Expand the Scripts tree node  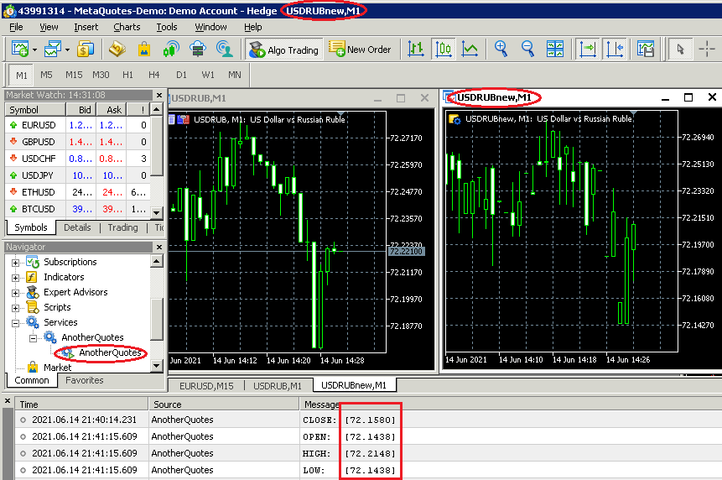[x=15, y=308]
